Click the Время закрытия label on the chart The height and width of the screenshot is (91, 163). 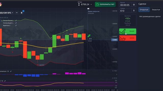coord(94,11)
